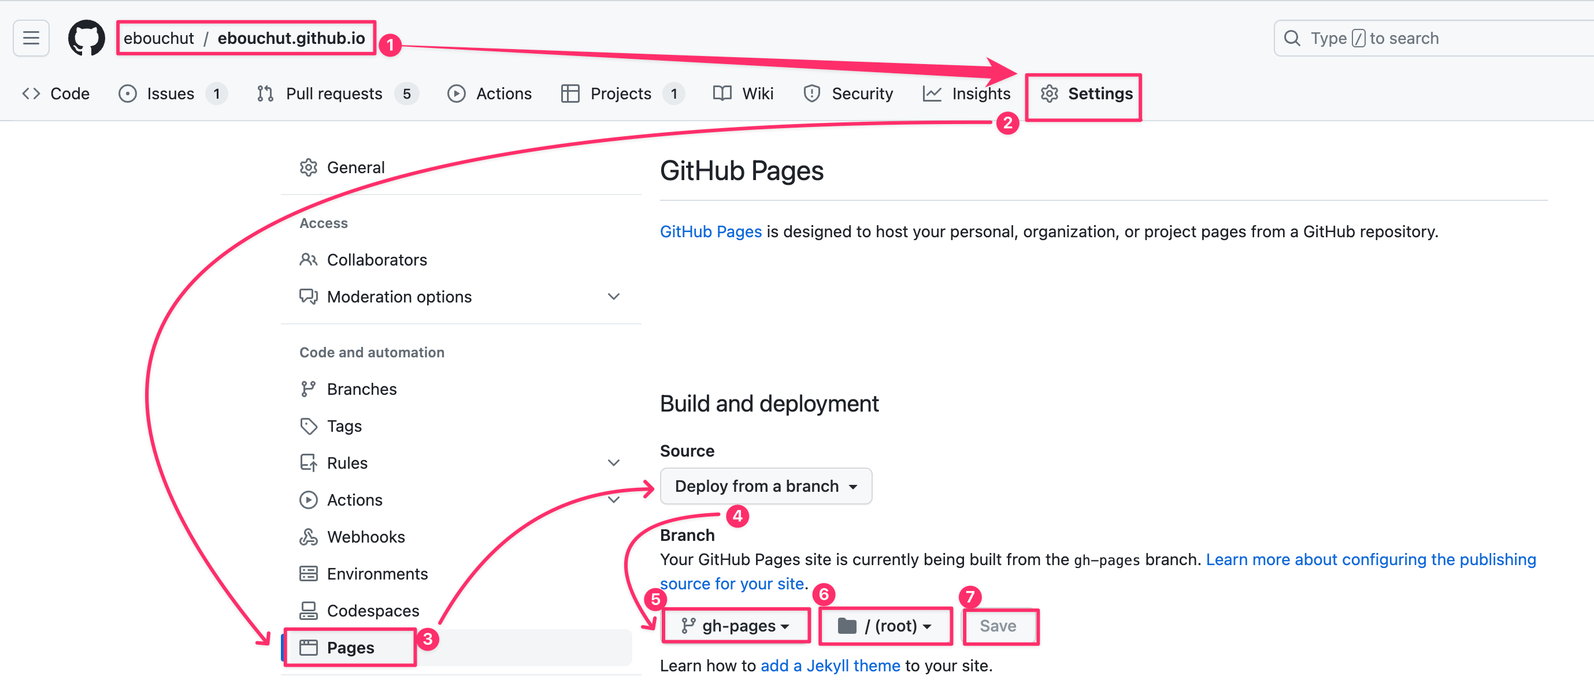Open the Projects tab
The height and width of the screenshot is (695, 1594).
pyautogui.click(x=622, y=94)
